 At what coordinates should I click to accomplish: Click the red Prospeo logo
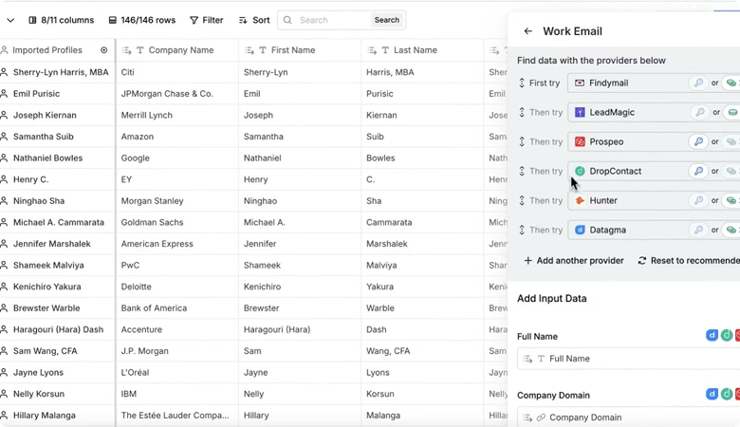[580, 141]
